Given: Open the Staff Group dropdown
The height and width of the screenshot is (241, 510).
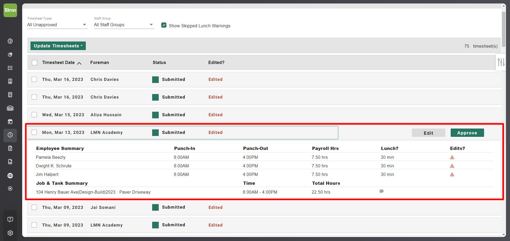Looking at the screenshot, I should [124, 25].
